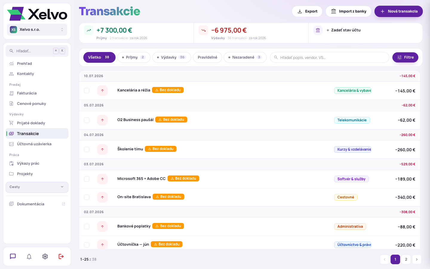This screenshot has width=430, height=269.
Task: Tick checkbox for On-site Bratislava
Action: [87, 197]
